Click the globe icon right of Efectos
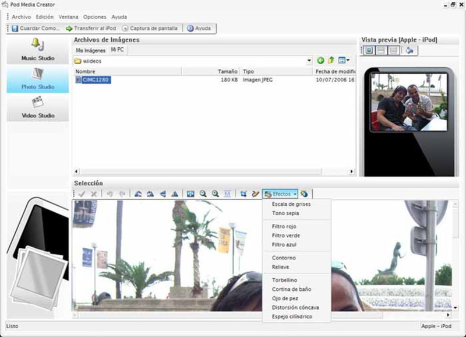Viewport: 466px width, 337px height. 304,194
